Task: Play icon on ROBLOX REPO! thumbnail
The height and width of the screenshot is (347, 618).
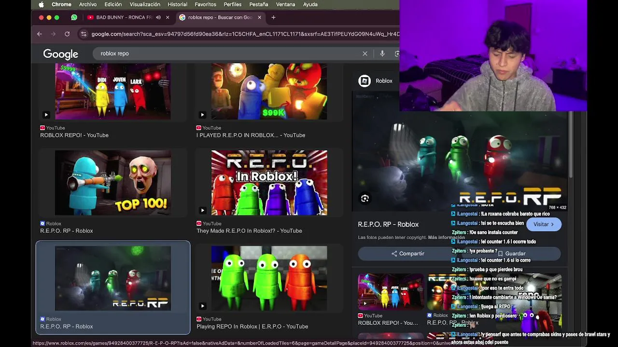Action: (46, 115)
